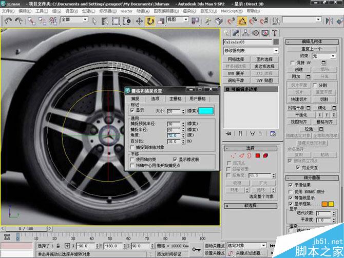
Task: Switch to the 主栅格 tab
Action: click(x=176, y=98)
